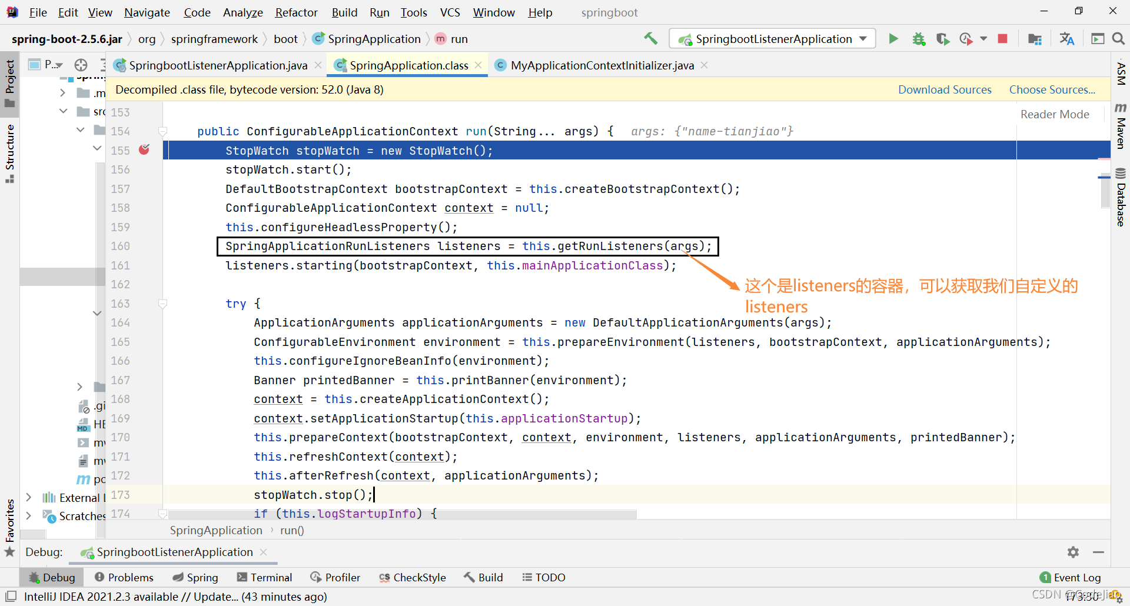This screenshot has width=1130, height=606.
Task: Switch to MyApplicationContextInitializer.java tab
Action: coord(602,65)
